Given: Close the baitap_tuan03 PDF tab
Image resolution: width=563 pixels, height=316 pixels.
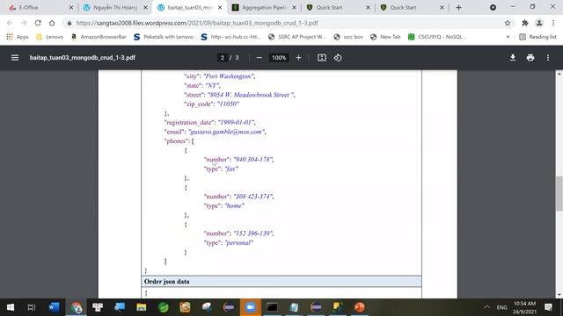Looking at the screenshot, I should [x=220, y=7].
